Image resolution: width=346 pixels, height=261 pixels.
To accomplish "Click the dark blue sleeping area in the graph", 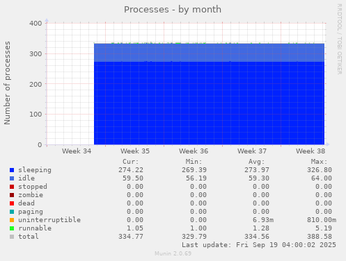I will point(209,103).
